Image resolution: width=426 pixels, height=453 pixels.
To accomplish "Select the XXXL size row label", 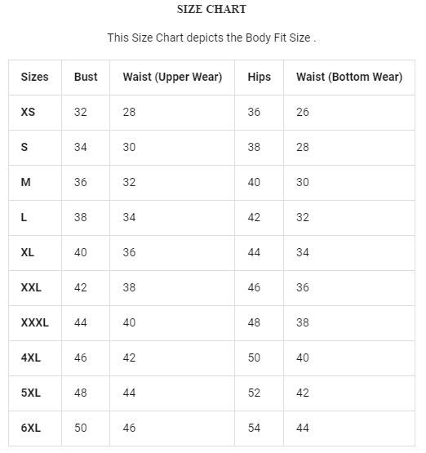I will pos(34,322).
